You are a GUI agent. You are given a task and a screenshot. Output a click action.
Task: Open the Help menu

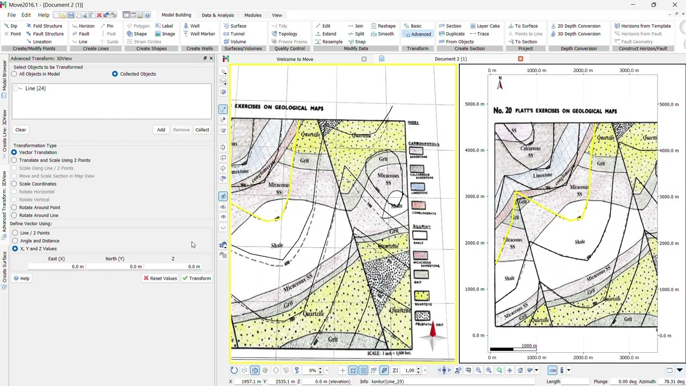click(43, 15)
